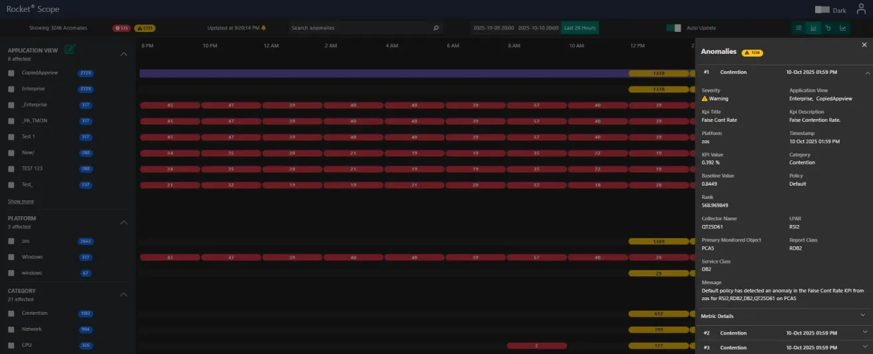
Task: Check the Contention category checkbox
Action: click(11, 313)
